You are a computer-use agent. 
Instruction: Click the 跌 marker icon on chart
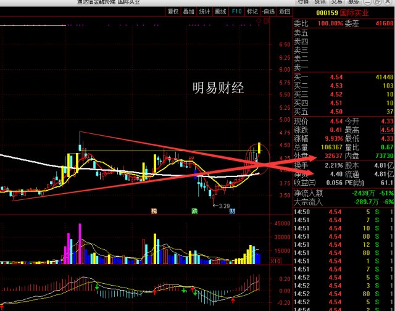193,211
